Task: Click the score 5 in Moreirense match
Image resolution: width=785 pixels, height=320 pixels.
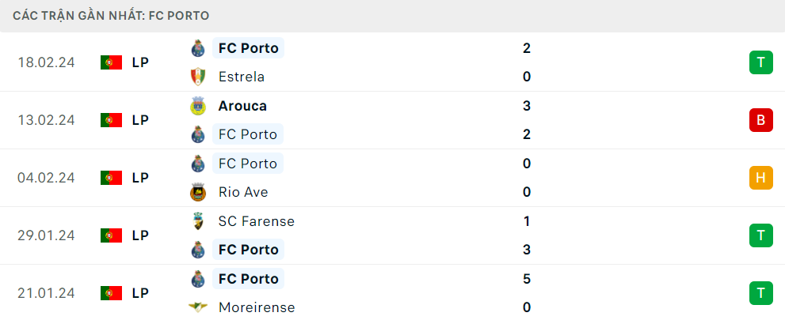Action: pyautogui.click(x=526, y=279)
